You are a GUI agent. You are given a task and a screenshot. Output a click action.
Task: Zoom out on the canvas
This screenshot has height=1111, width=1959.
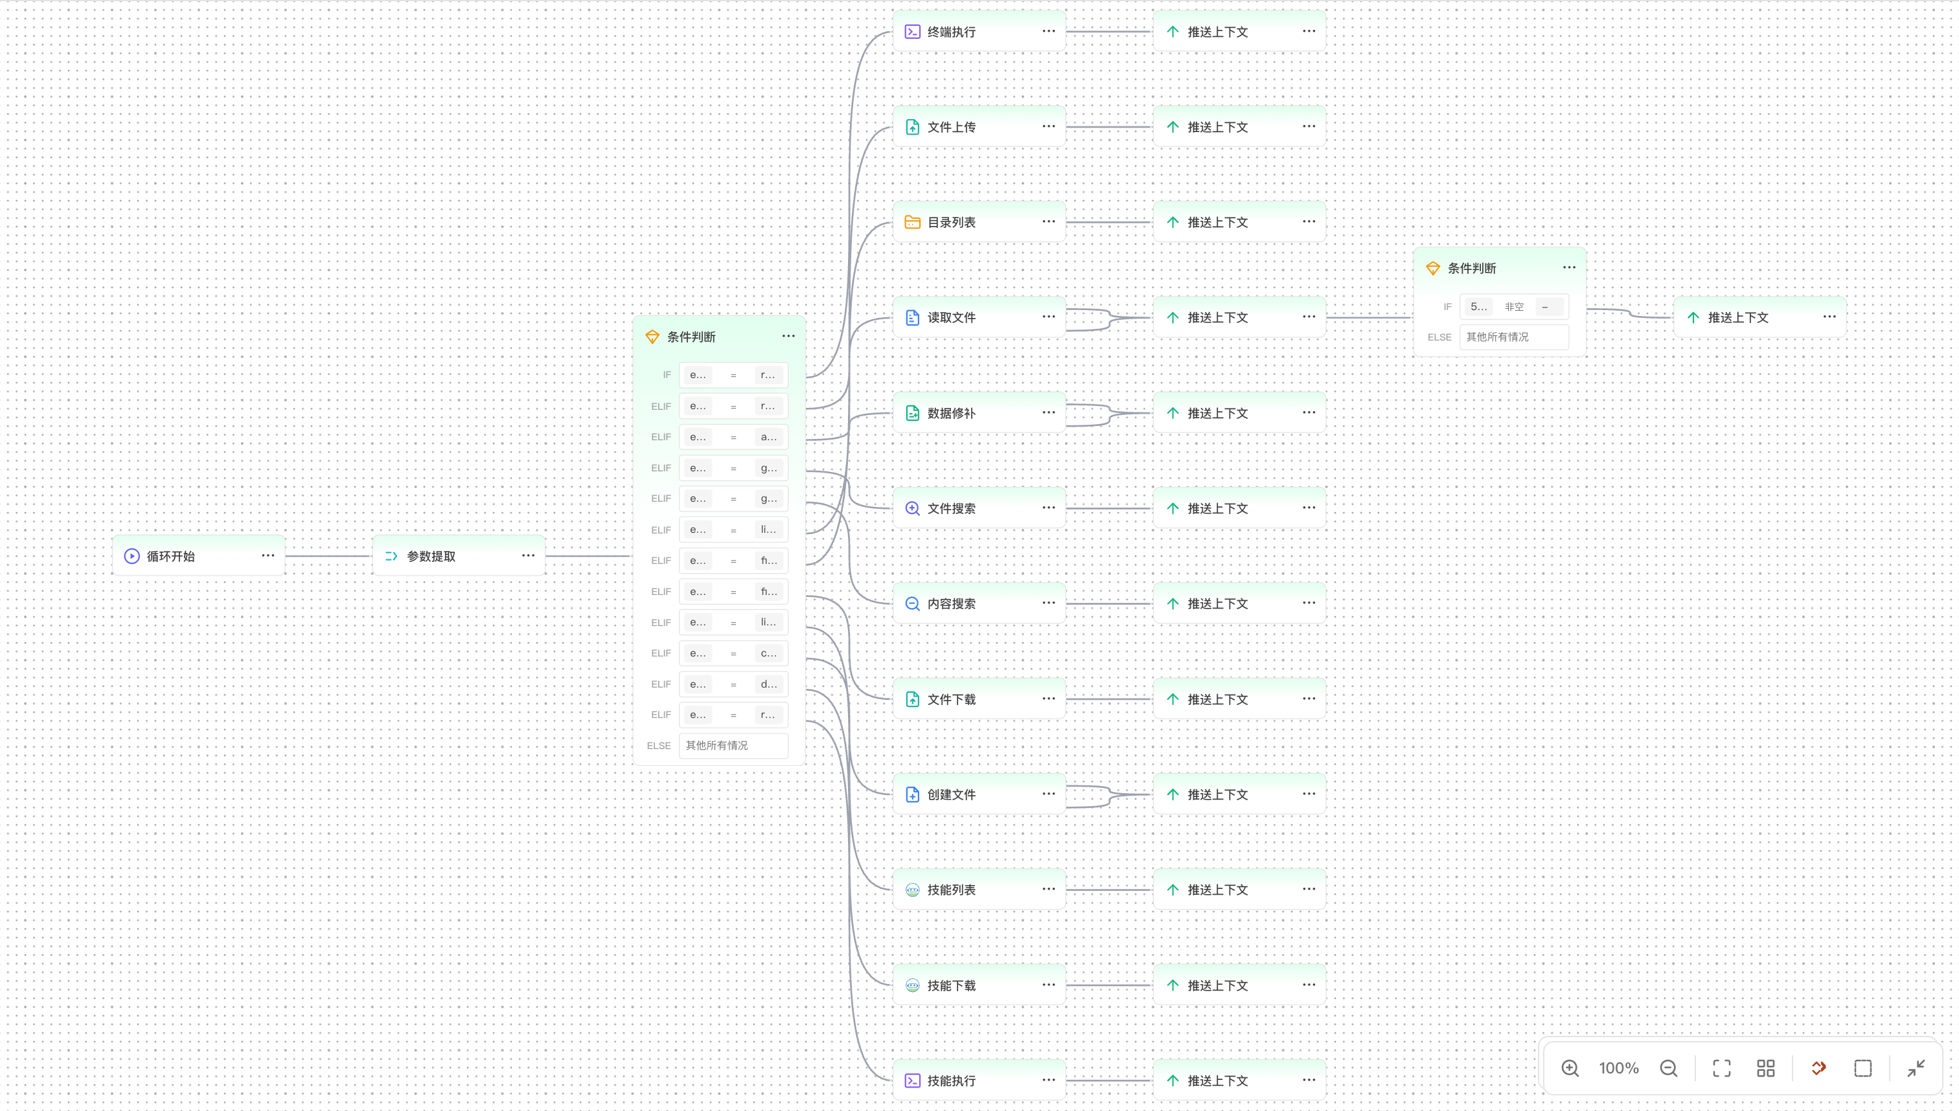[1668, 1068]
